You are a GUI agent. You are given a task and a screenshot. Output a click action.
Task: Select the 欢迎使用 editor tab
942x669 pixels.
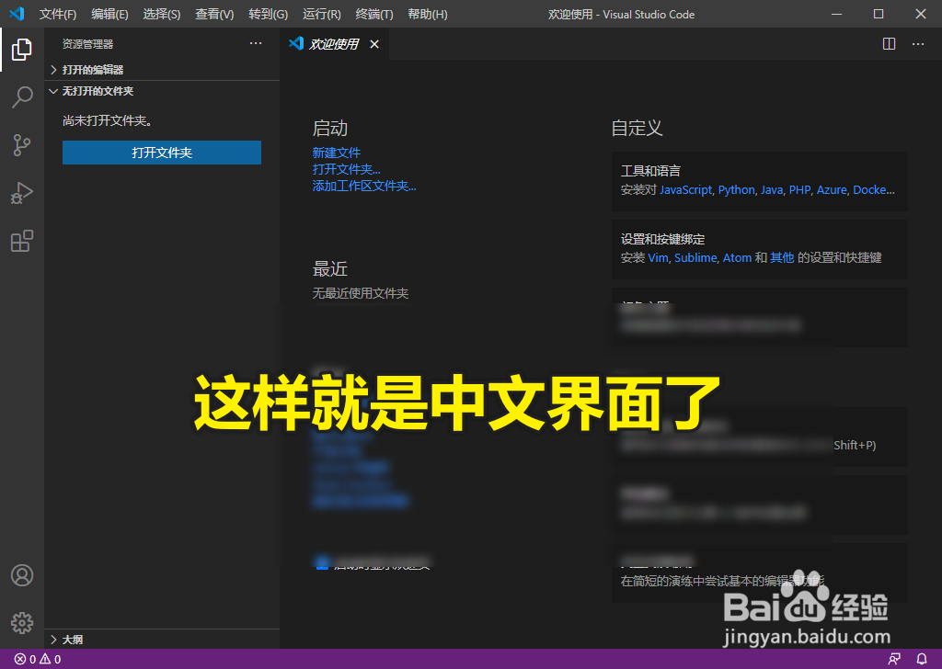[x=334, y=44]
